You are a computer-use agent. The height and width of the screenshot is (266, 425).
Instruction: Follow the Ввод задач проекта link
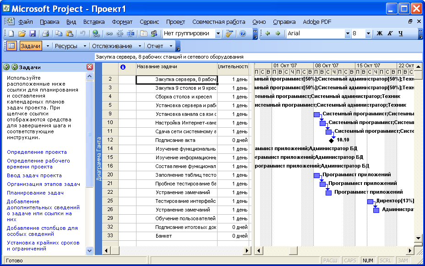click(34, 175)
